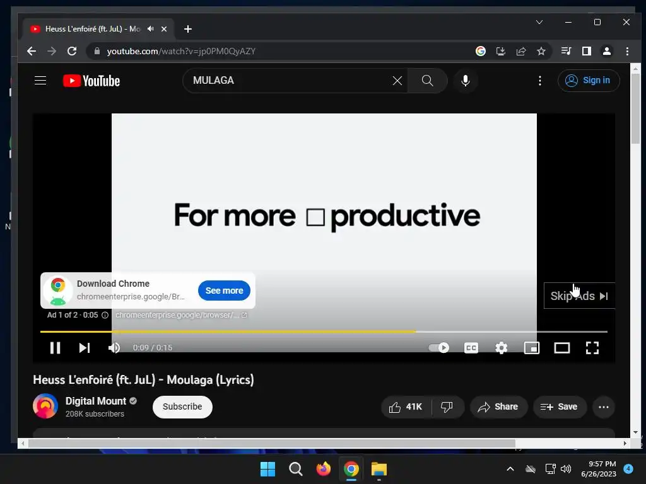Open Windows Start menu
The width and height of the screenshot is (646, 484).
(x=267, y=469)
